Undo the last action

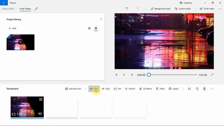127,9
